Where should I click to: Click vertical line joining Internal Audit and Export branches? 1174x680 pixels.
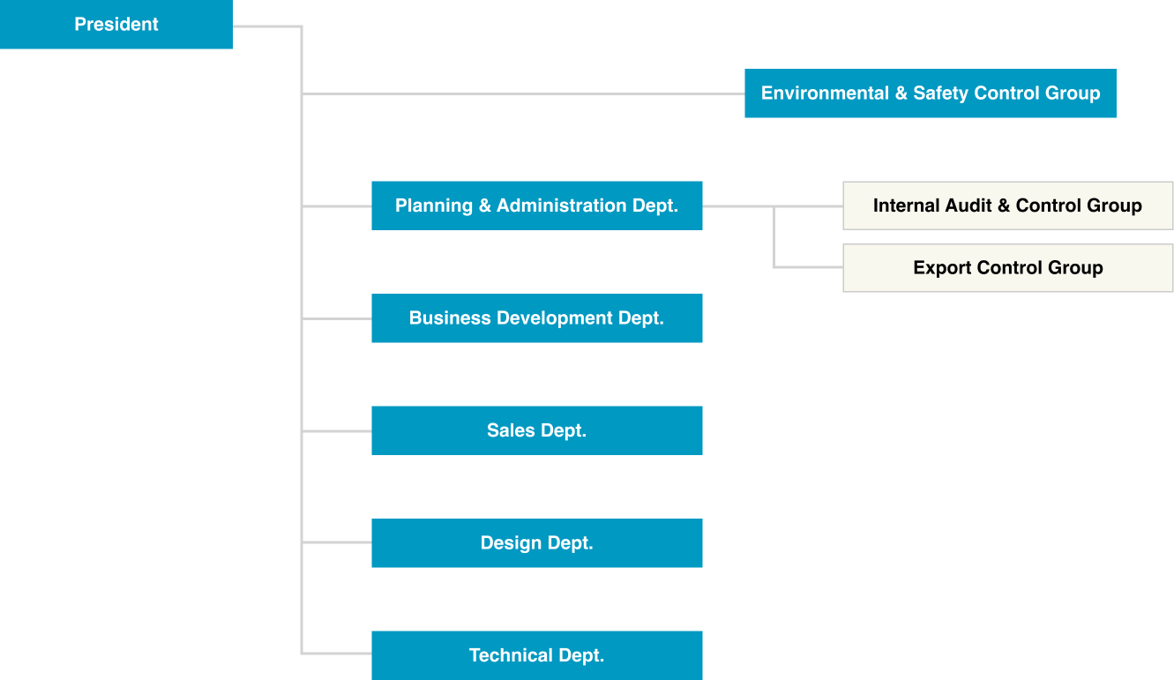point(774,236)
